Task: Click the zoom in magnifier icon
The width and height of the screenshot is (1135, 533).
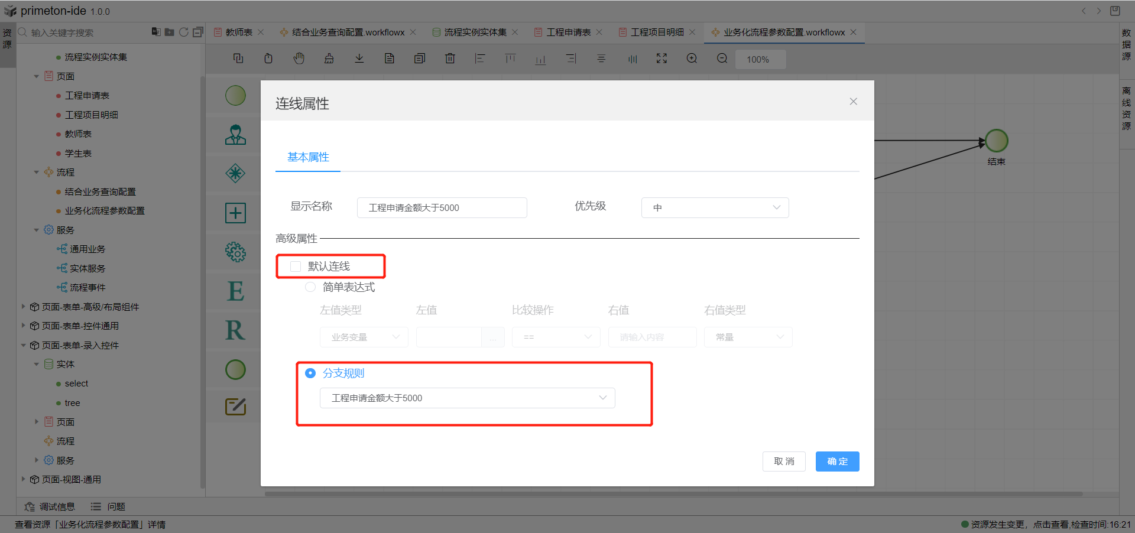Action: (692, 58)
